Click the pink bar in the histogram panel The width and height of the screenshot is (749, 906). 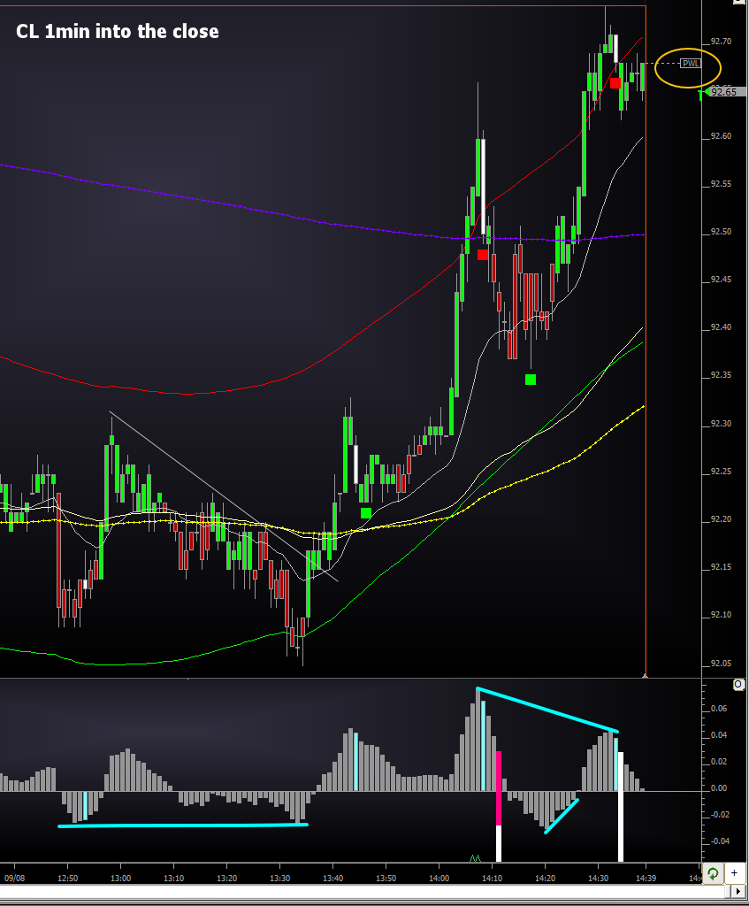[x=499, y=788]
